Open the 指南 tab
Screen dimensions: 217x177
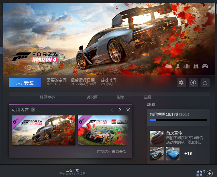(x=120, y=97)
